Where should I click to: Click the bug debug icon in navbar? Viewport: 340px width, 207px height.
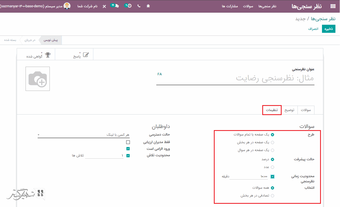[x=148, y=6]
